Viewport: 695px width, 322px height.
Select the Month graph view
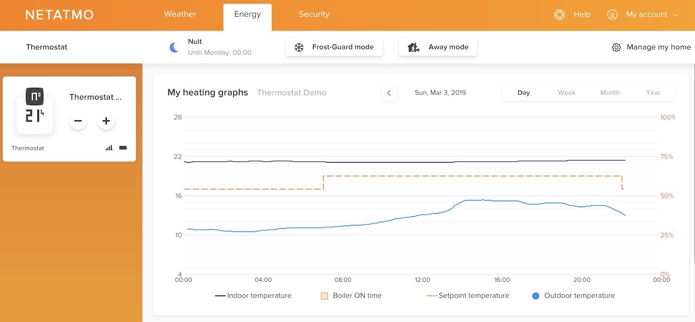tap(609, 93)
